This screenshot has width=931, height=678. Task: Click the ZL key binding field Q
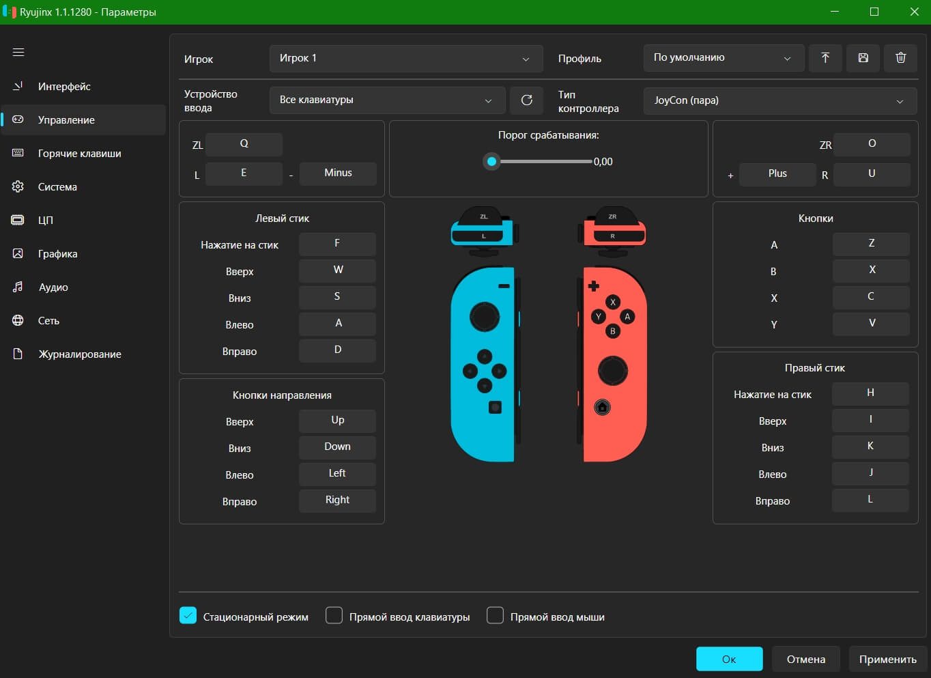244,144
